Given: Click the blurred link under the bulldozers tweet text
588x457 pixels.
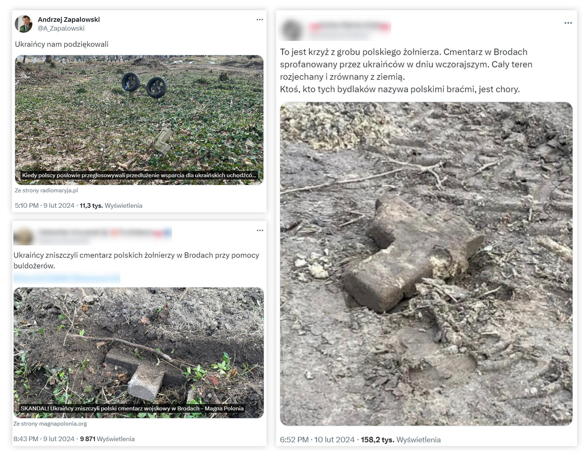Looking at the screenshot, I should 67,278.
